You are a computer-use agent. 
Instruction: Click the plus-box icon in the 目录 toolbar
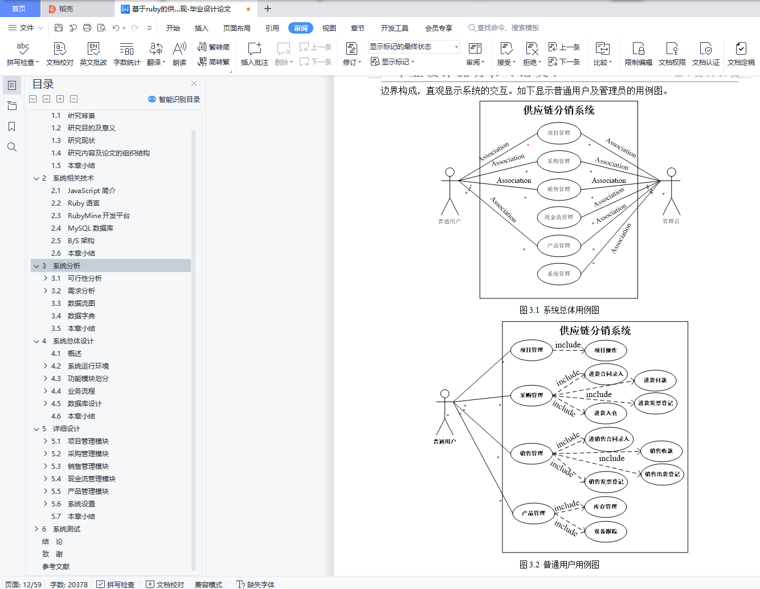point(60,99)
